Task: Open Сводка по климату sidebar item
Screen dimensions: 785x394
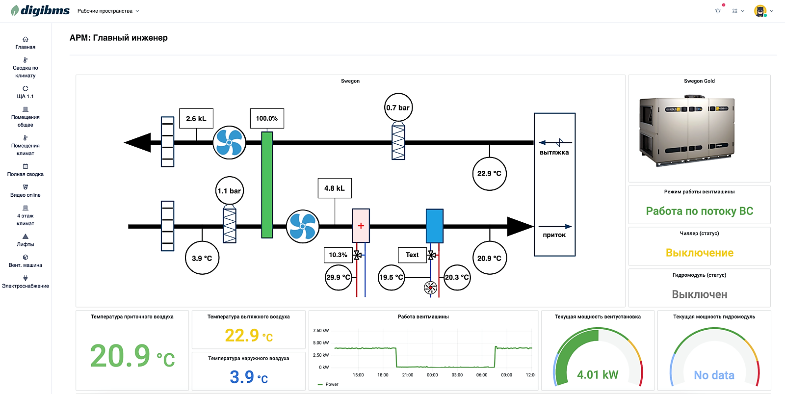Action: 26,68
